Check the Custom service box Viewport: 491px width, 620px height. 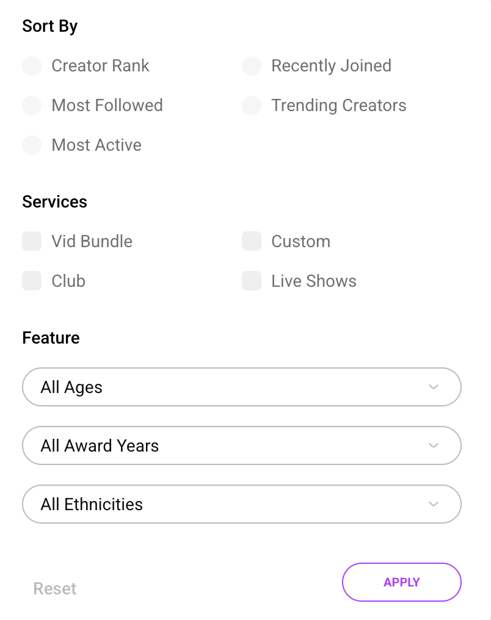click(252, 242)
